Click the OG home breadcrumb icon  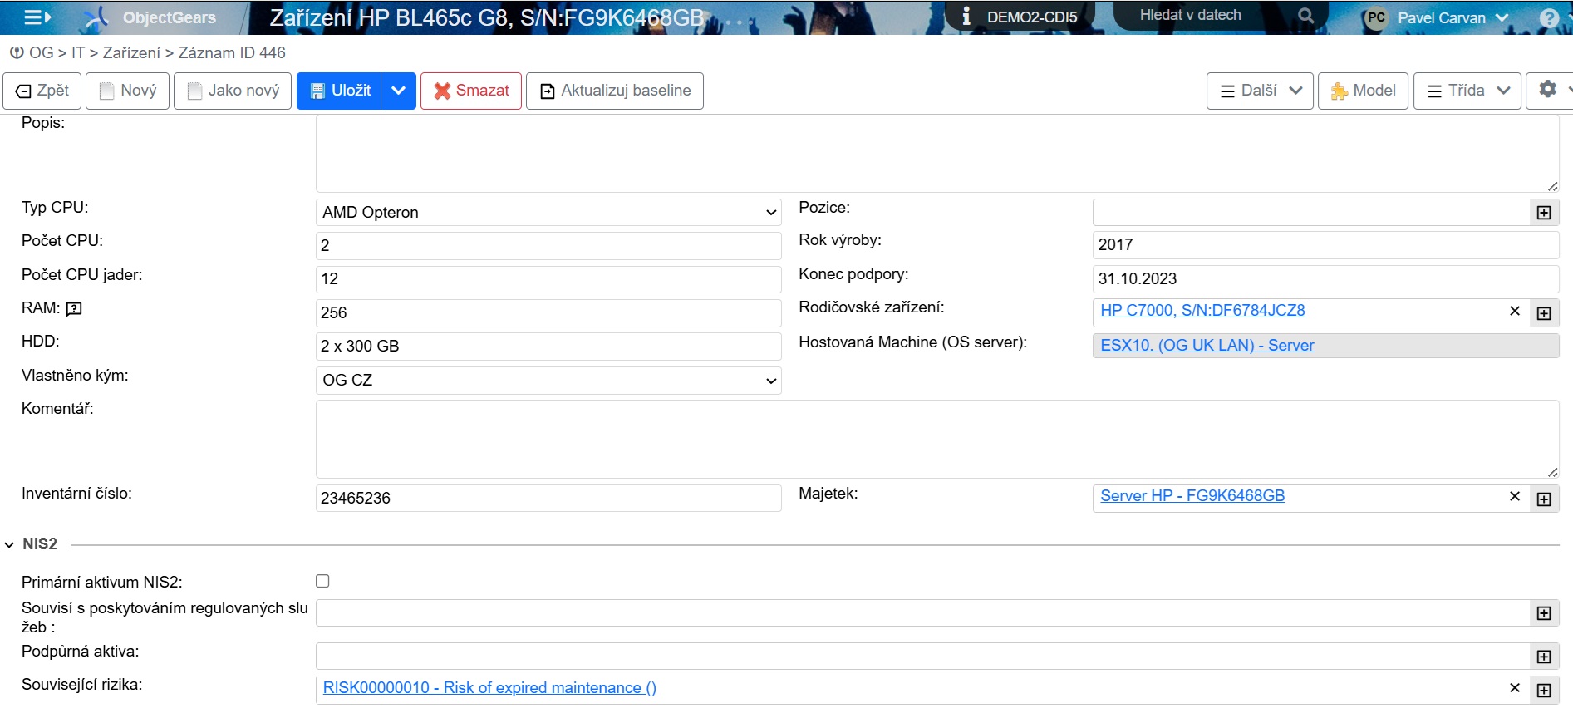coord(16,52)
